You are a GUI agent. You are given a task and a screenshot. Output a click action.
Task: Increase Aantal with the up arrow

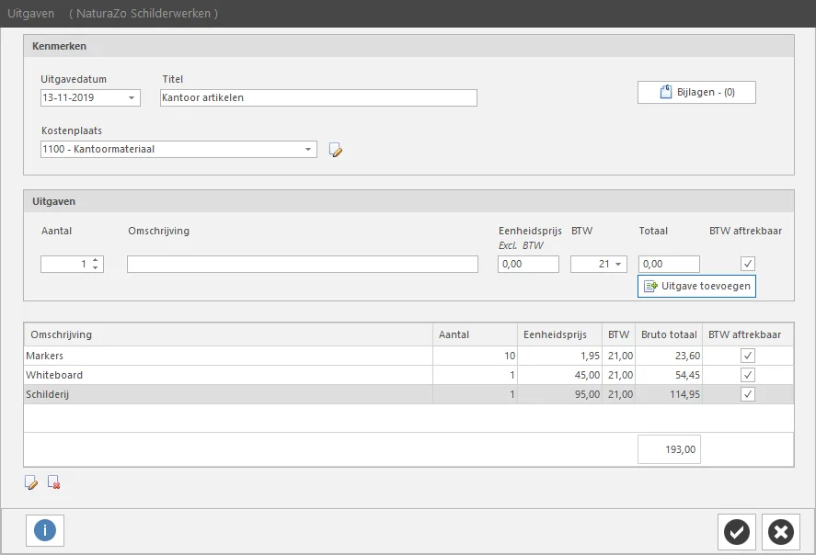tap(96, 260)
